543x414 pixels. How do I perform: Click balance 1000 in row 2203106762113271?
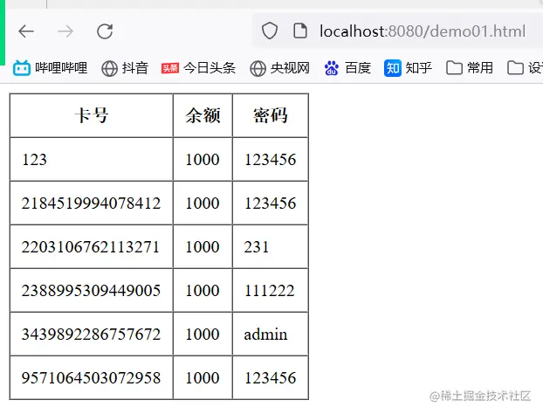203,246
